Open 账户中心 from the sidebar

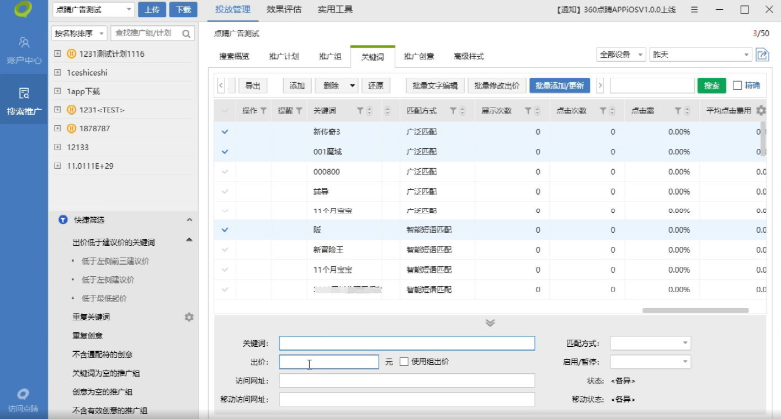24,50
